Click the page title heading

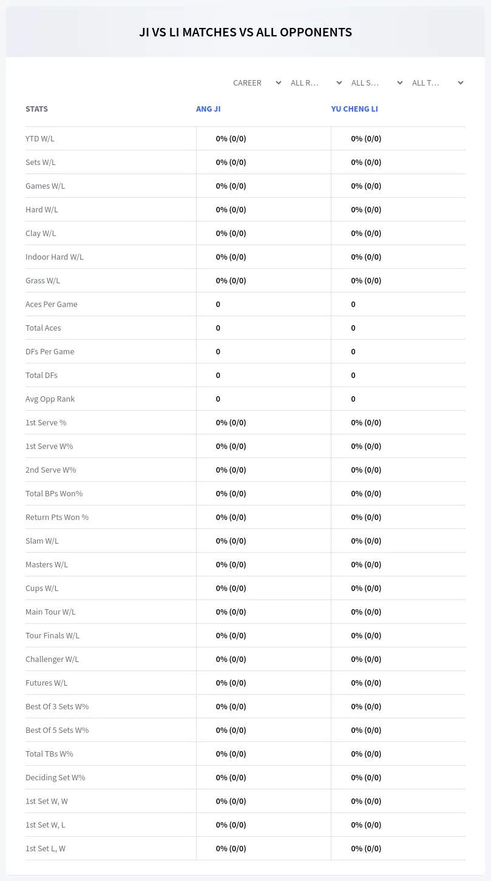pos(245,32)
